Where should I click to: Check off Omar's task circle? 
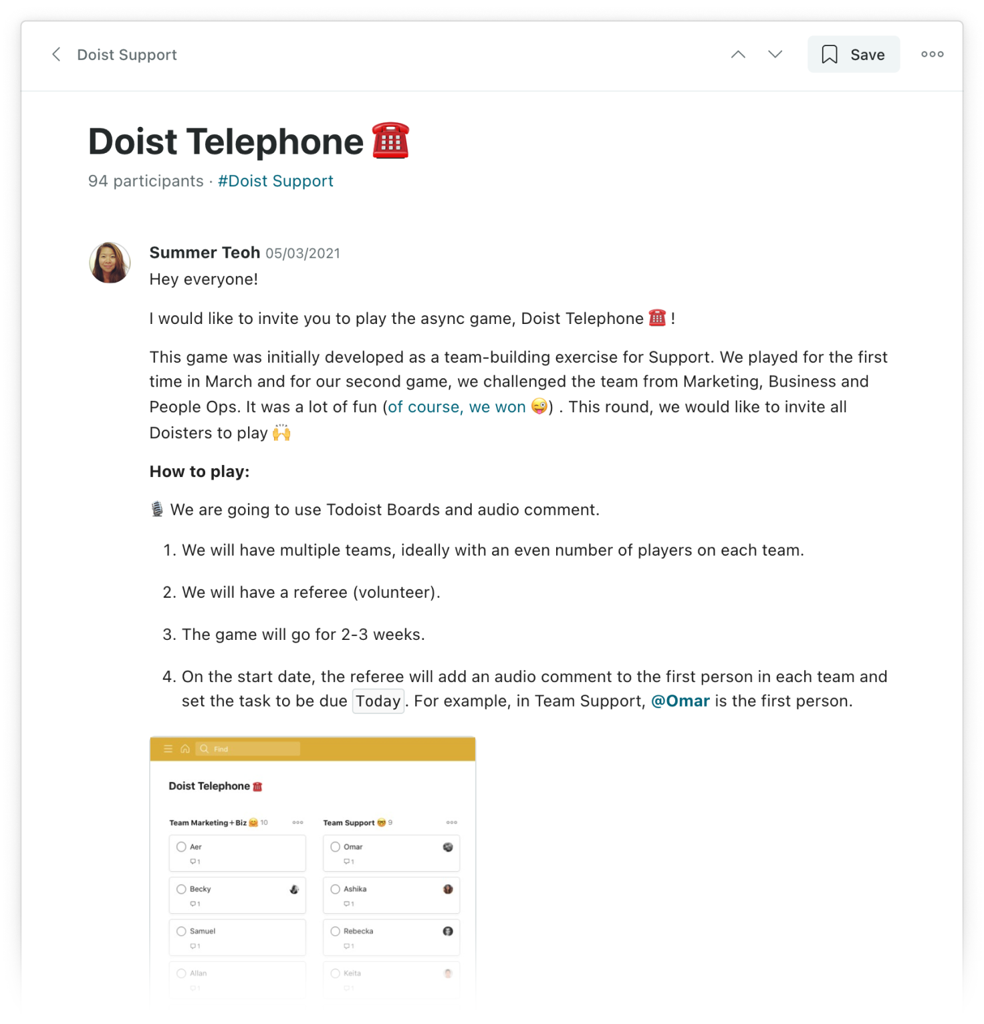[335, 846]
